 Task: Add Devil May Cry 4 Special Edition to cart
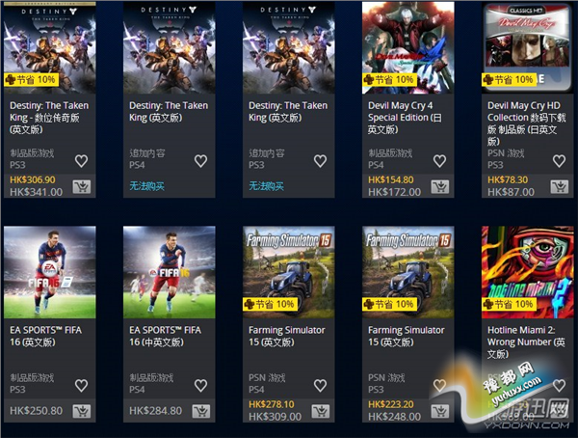[440, 187]
